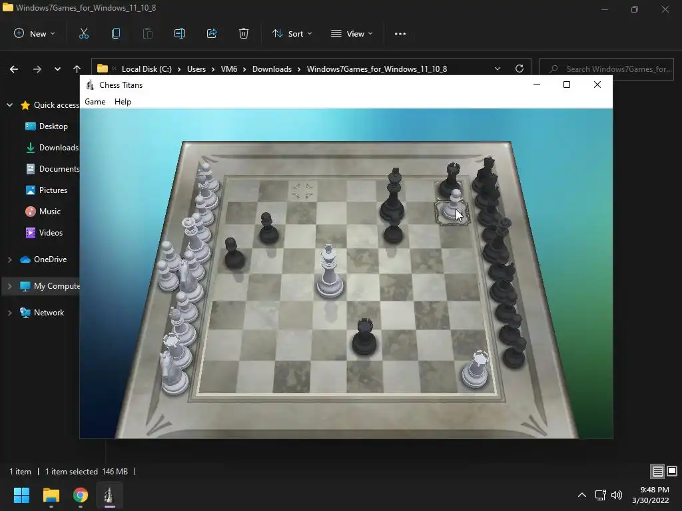
Task: Select the Windows7Games_for_Windows_11_10_8 breadcrumb
Action: pos(377,69)
